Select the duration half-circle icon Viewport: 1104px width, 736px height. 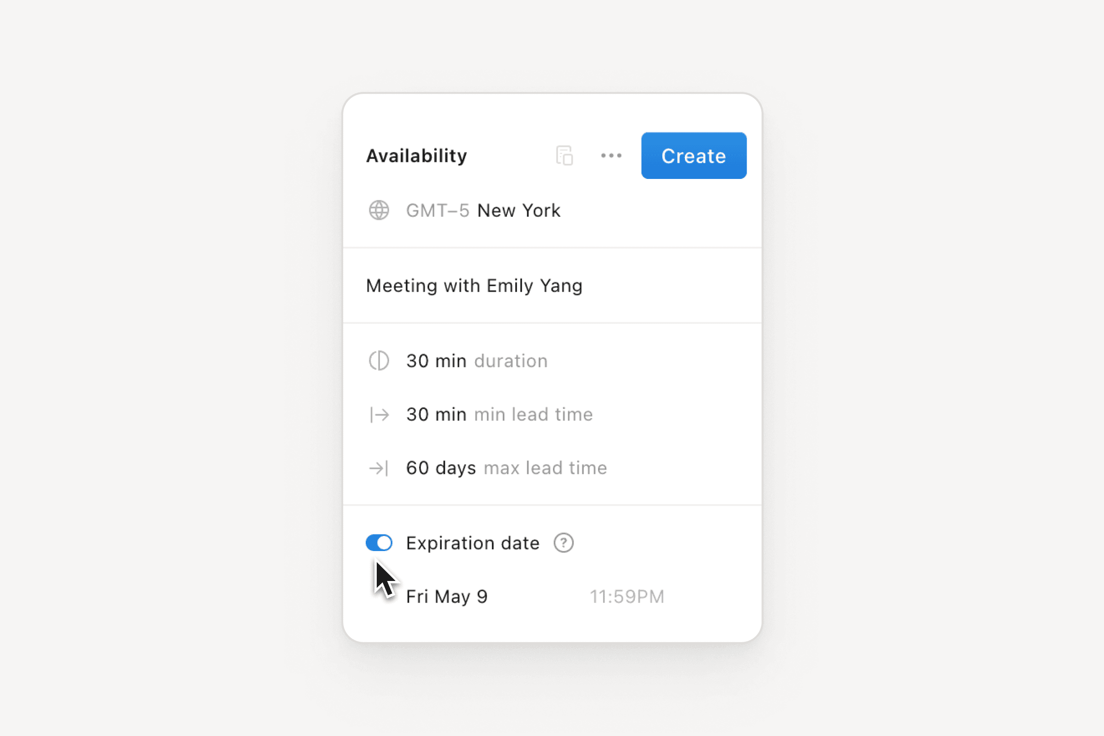pos(378,361)
